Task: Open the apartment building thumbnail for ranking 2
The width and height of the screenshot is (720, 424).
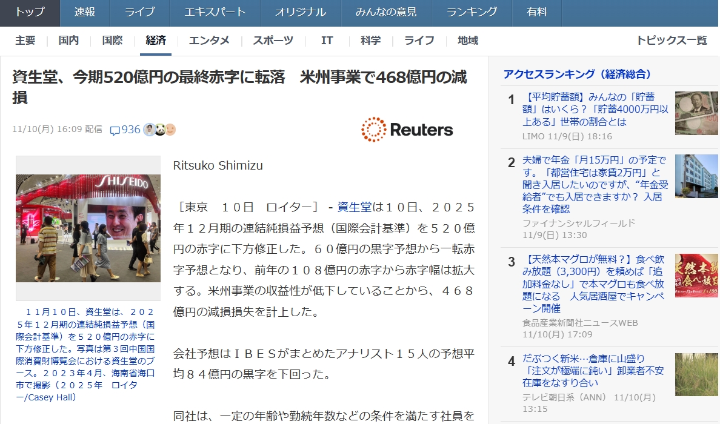Action: point(696,176)
